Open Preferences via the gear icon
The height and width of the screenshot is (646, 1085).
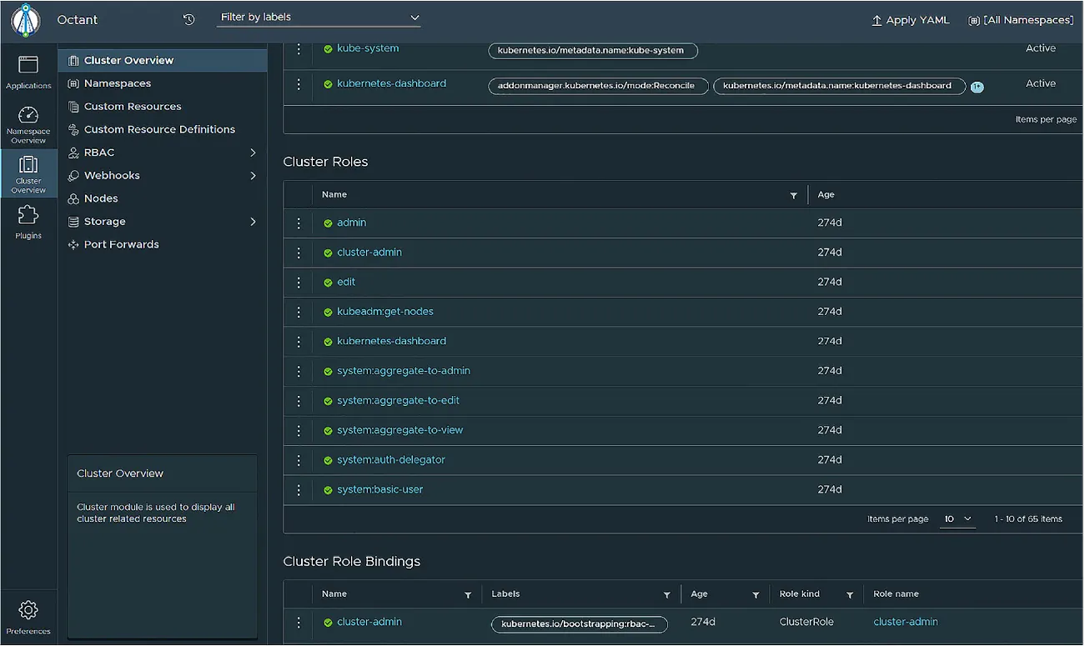coord(28,611)
